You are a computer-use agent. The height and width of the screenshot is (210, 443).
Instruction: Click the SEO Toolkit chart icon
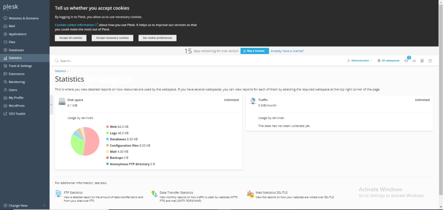pos(5,114)
